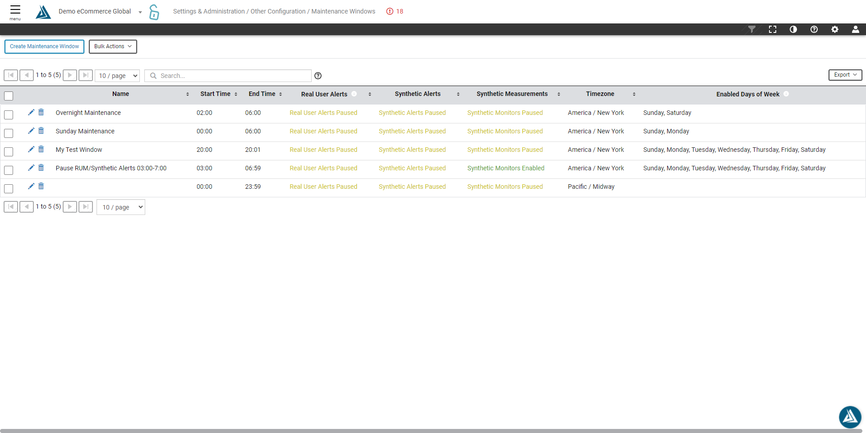
Task: Edit the Overnight Maintenance window
Action: pos(31,112)
